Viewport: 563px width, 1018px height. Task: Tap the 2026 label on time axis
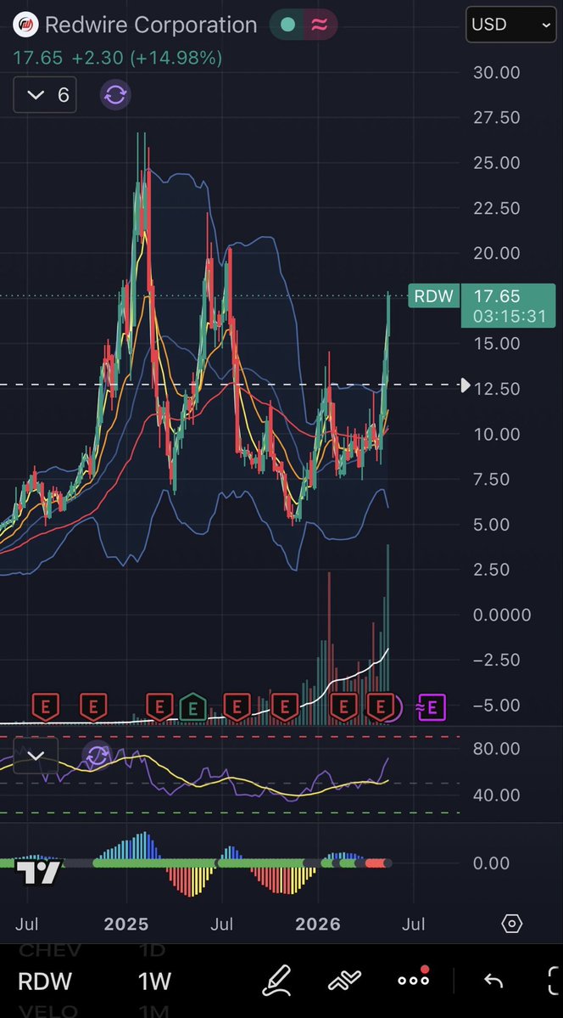pyautogui.click(x=318, y=924)
